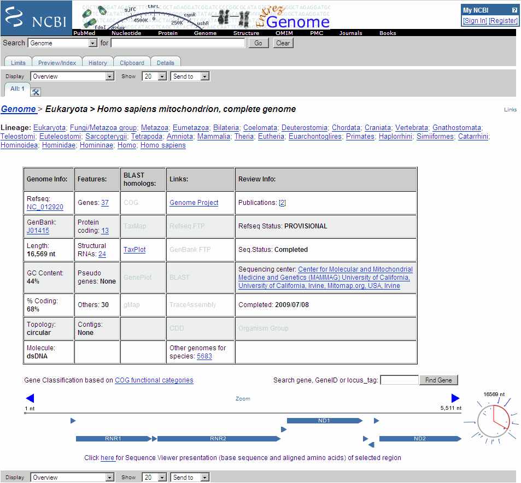Click the tools icon next to All: 1 tab
521x483 pixels.
pyautogui.click(x=36, y=92)
